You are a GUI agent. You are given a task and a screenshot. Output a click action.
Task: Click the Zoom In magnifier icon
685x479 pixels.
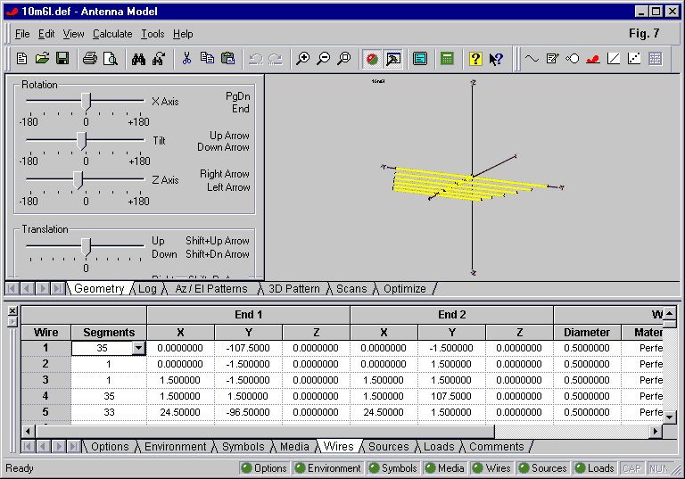click(x=303, y=59)
